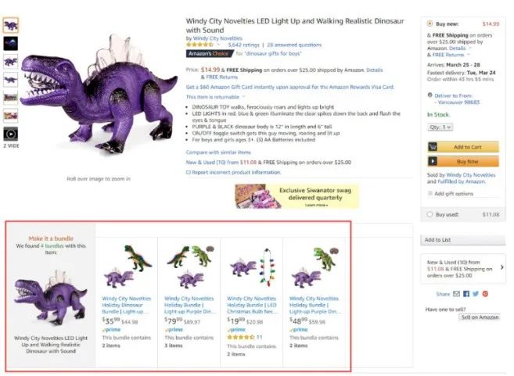Click the Deliver to location pin icon
This screenshot has width=514, height=376.
(x=430, y=95)
